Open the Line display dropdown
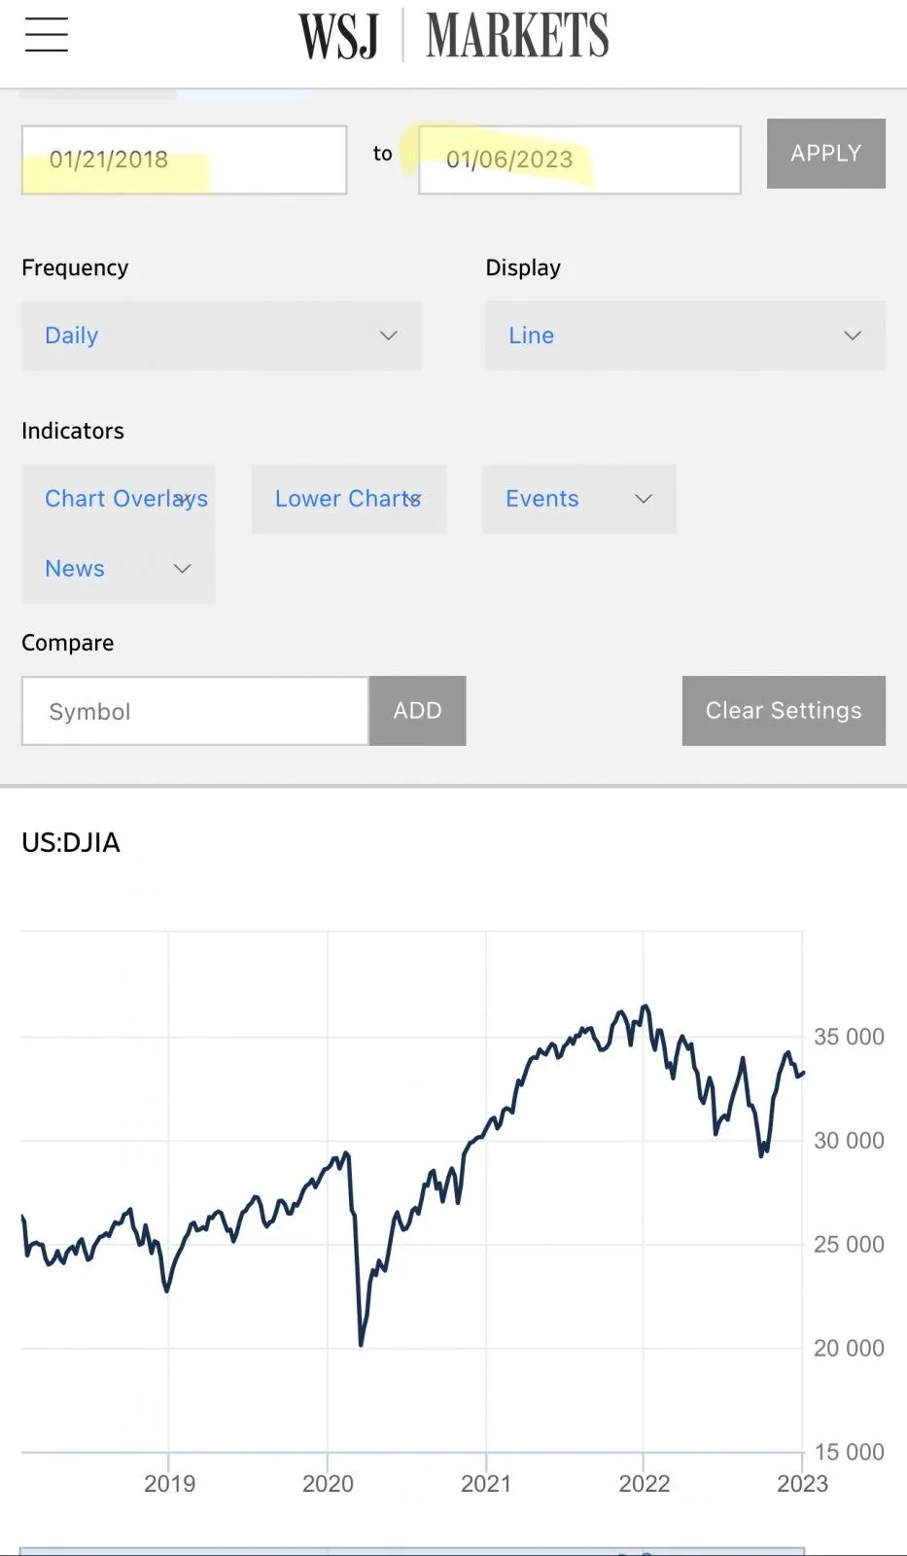 coord(684,336)
